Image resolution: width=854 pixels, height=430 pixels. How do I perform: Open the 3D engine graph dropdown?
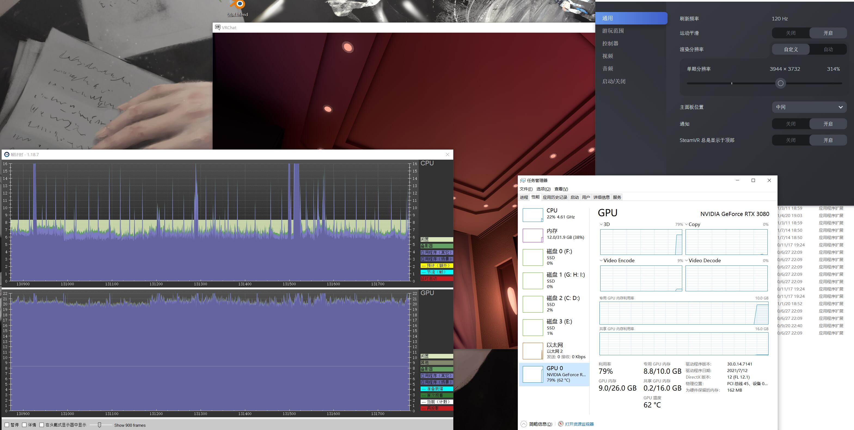[601, 224]
